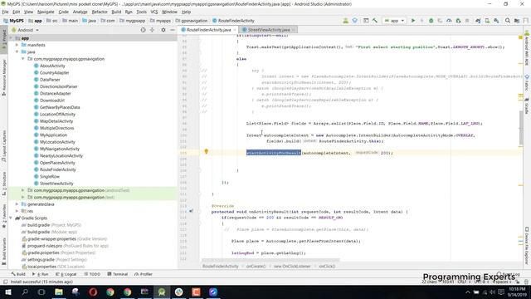Click the Android Studio taskbar icon
This screenshot has height=299, width=531.
tap(162, 292)
